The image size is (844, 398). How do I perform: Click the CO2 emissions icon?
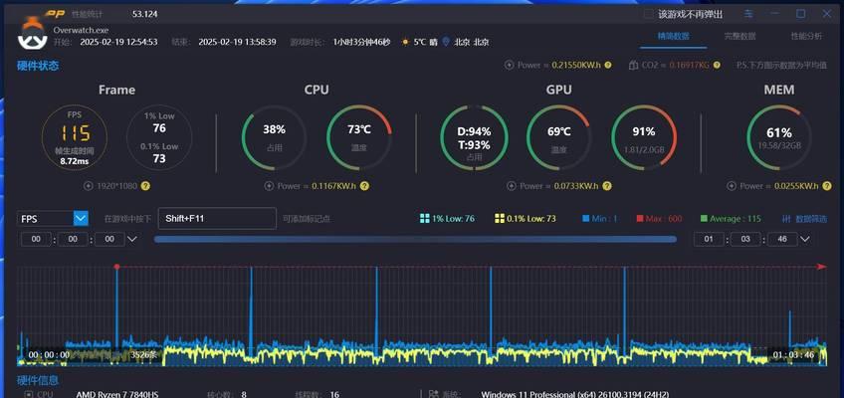[x=634, y=65]
